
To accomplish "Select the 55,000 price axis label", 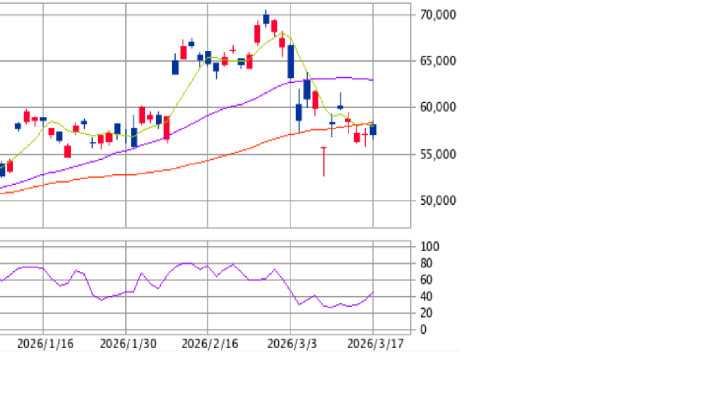I will pos(437,154).
